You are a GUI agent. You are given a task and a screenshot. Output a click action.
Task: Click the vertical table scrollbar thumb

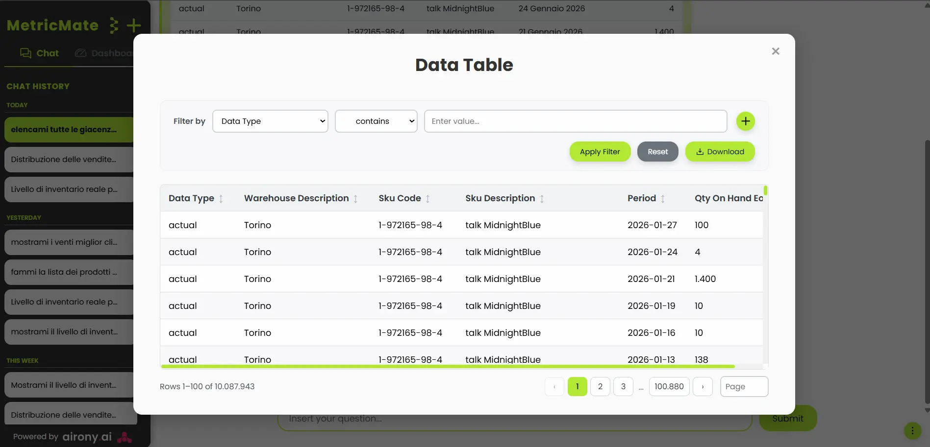pos(765,190)
